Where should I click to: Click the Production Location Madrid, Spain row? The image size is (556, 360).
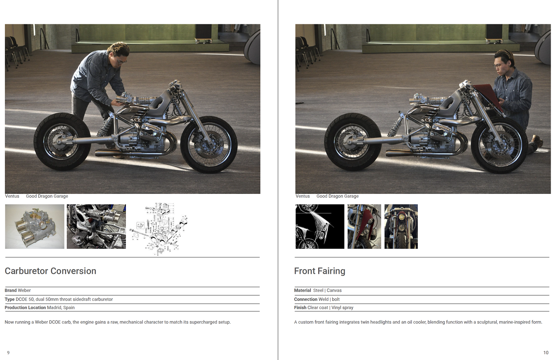[x=132, y=308]
